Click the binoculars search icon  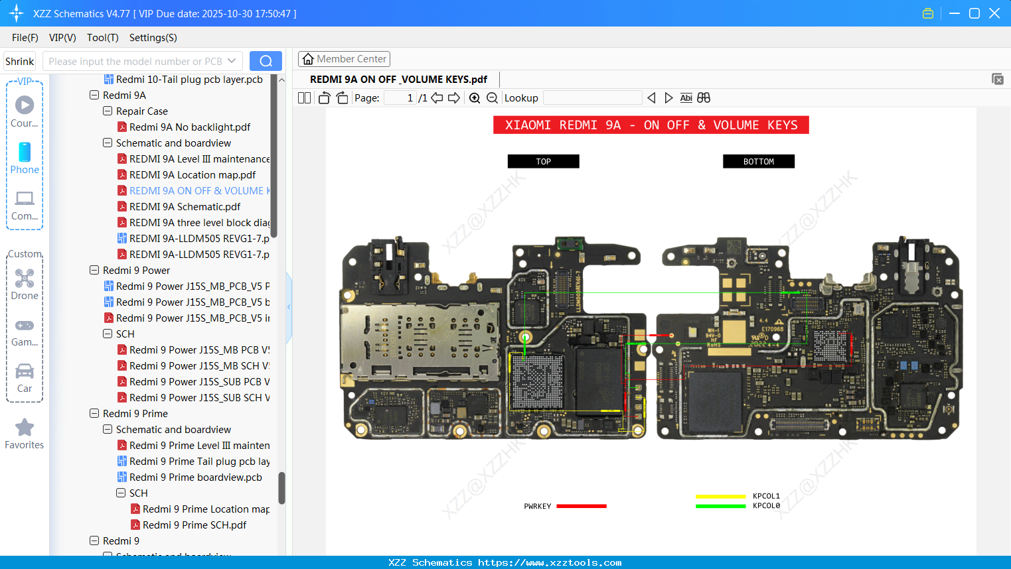(704, 98)
